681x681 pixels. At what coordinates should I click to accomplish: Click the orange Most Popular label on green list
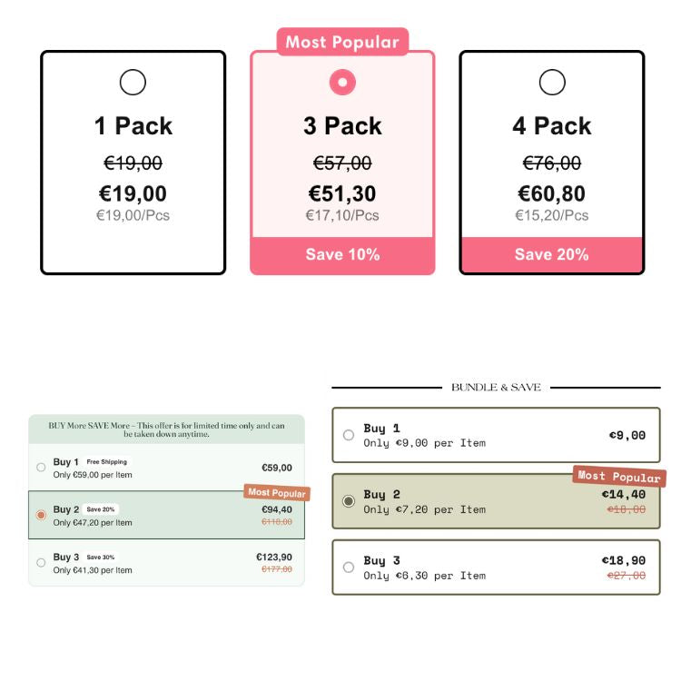tap(277, 493)
